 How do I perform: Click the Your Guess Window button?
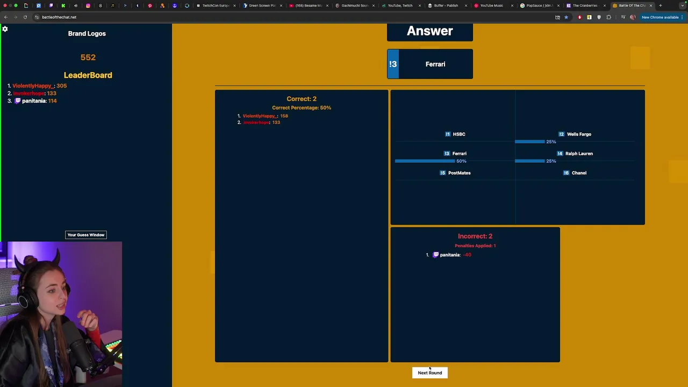pos(86,235)
